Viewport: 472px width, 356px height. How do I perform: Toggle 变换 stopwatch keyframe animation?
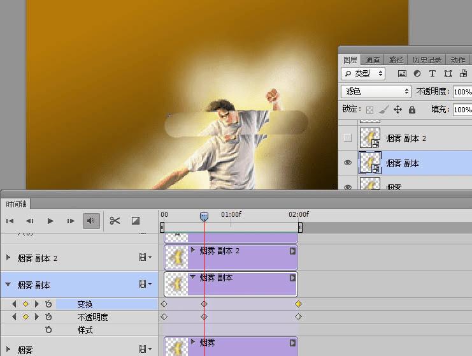pyautogui.click(x=48, y=304)
